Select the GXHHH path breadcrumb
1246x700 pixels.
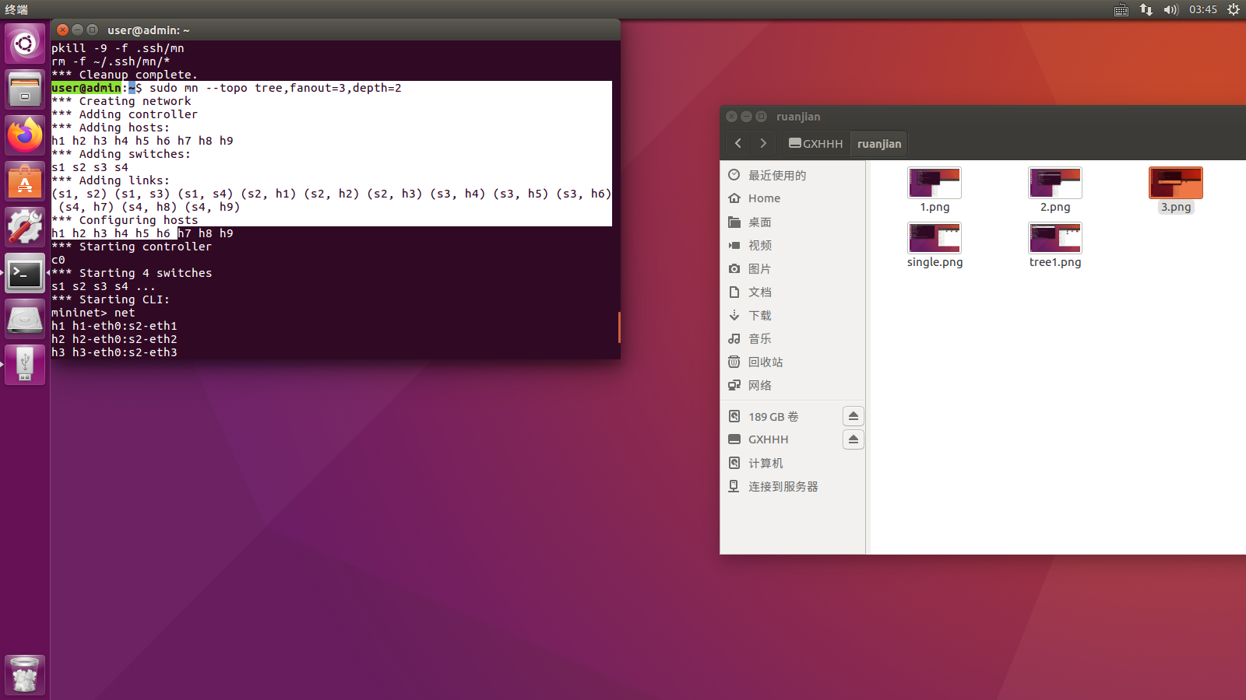816,144
